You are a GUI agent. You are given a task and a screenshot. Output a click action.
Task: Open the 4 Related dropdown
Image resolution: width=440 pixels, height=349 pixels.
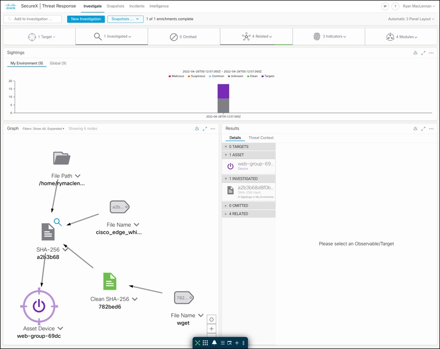[257, 36]
